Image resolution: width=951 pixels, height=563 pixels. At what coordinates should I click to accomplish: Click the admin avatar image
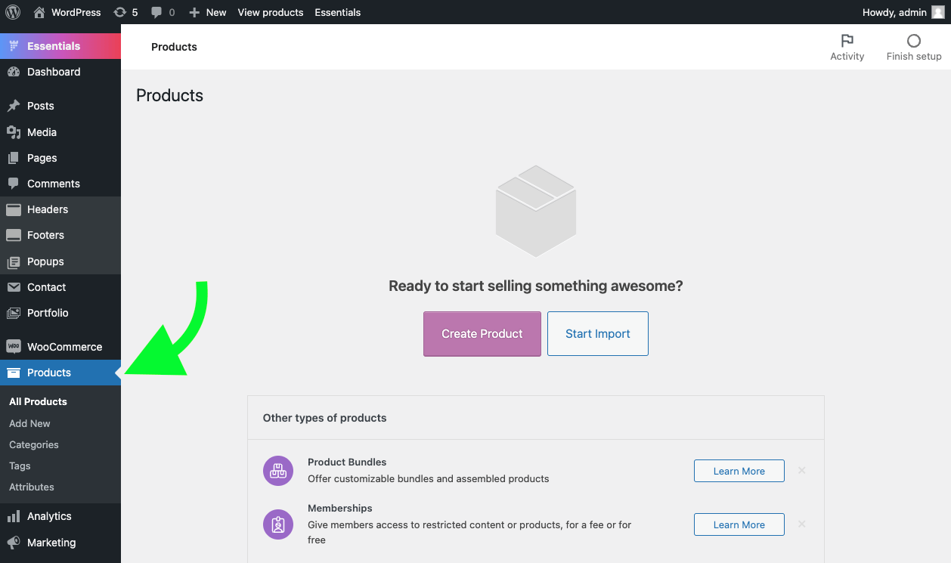click(937, 12)
